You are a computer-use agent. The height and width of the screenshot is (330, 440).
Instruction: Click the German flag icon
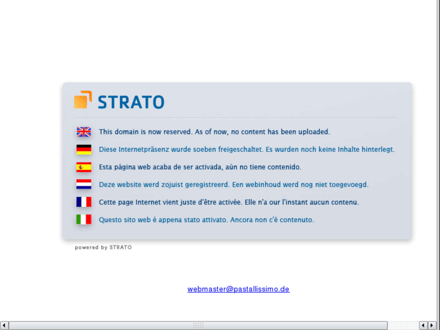[x=84, y=150]
